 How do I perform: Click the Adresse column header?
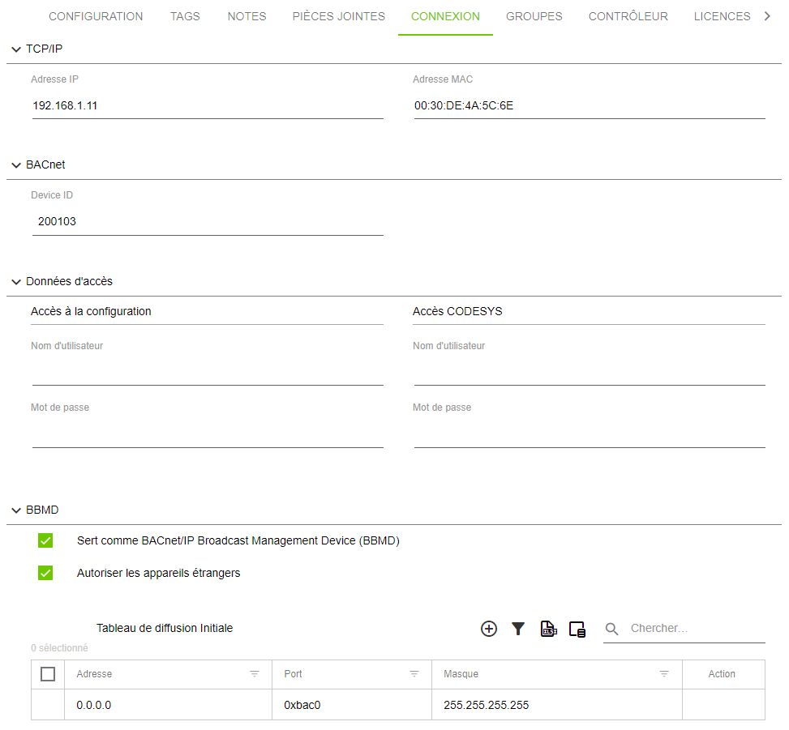click(168, 674)
